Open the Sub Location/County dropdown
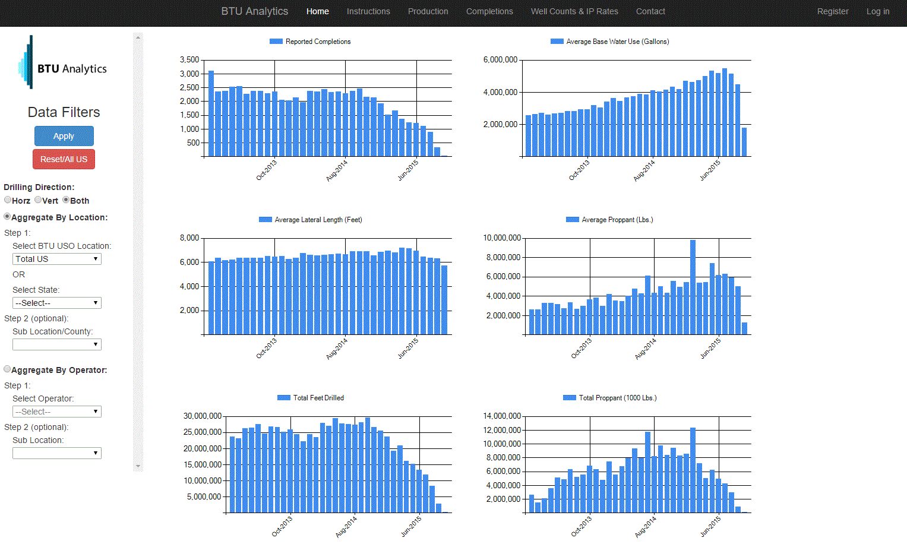 (x=57, y=344)
